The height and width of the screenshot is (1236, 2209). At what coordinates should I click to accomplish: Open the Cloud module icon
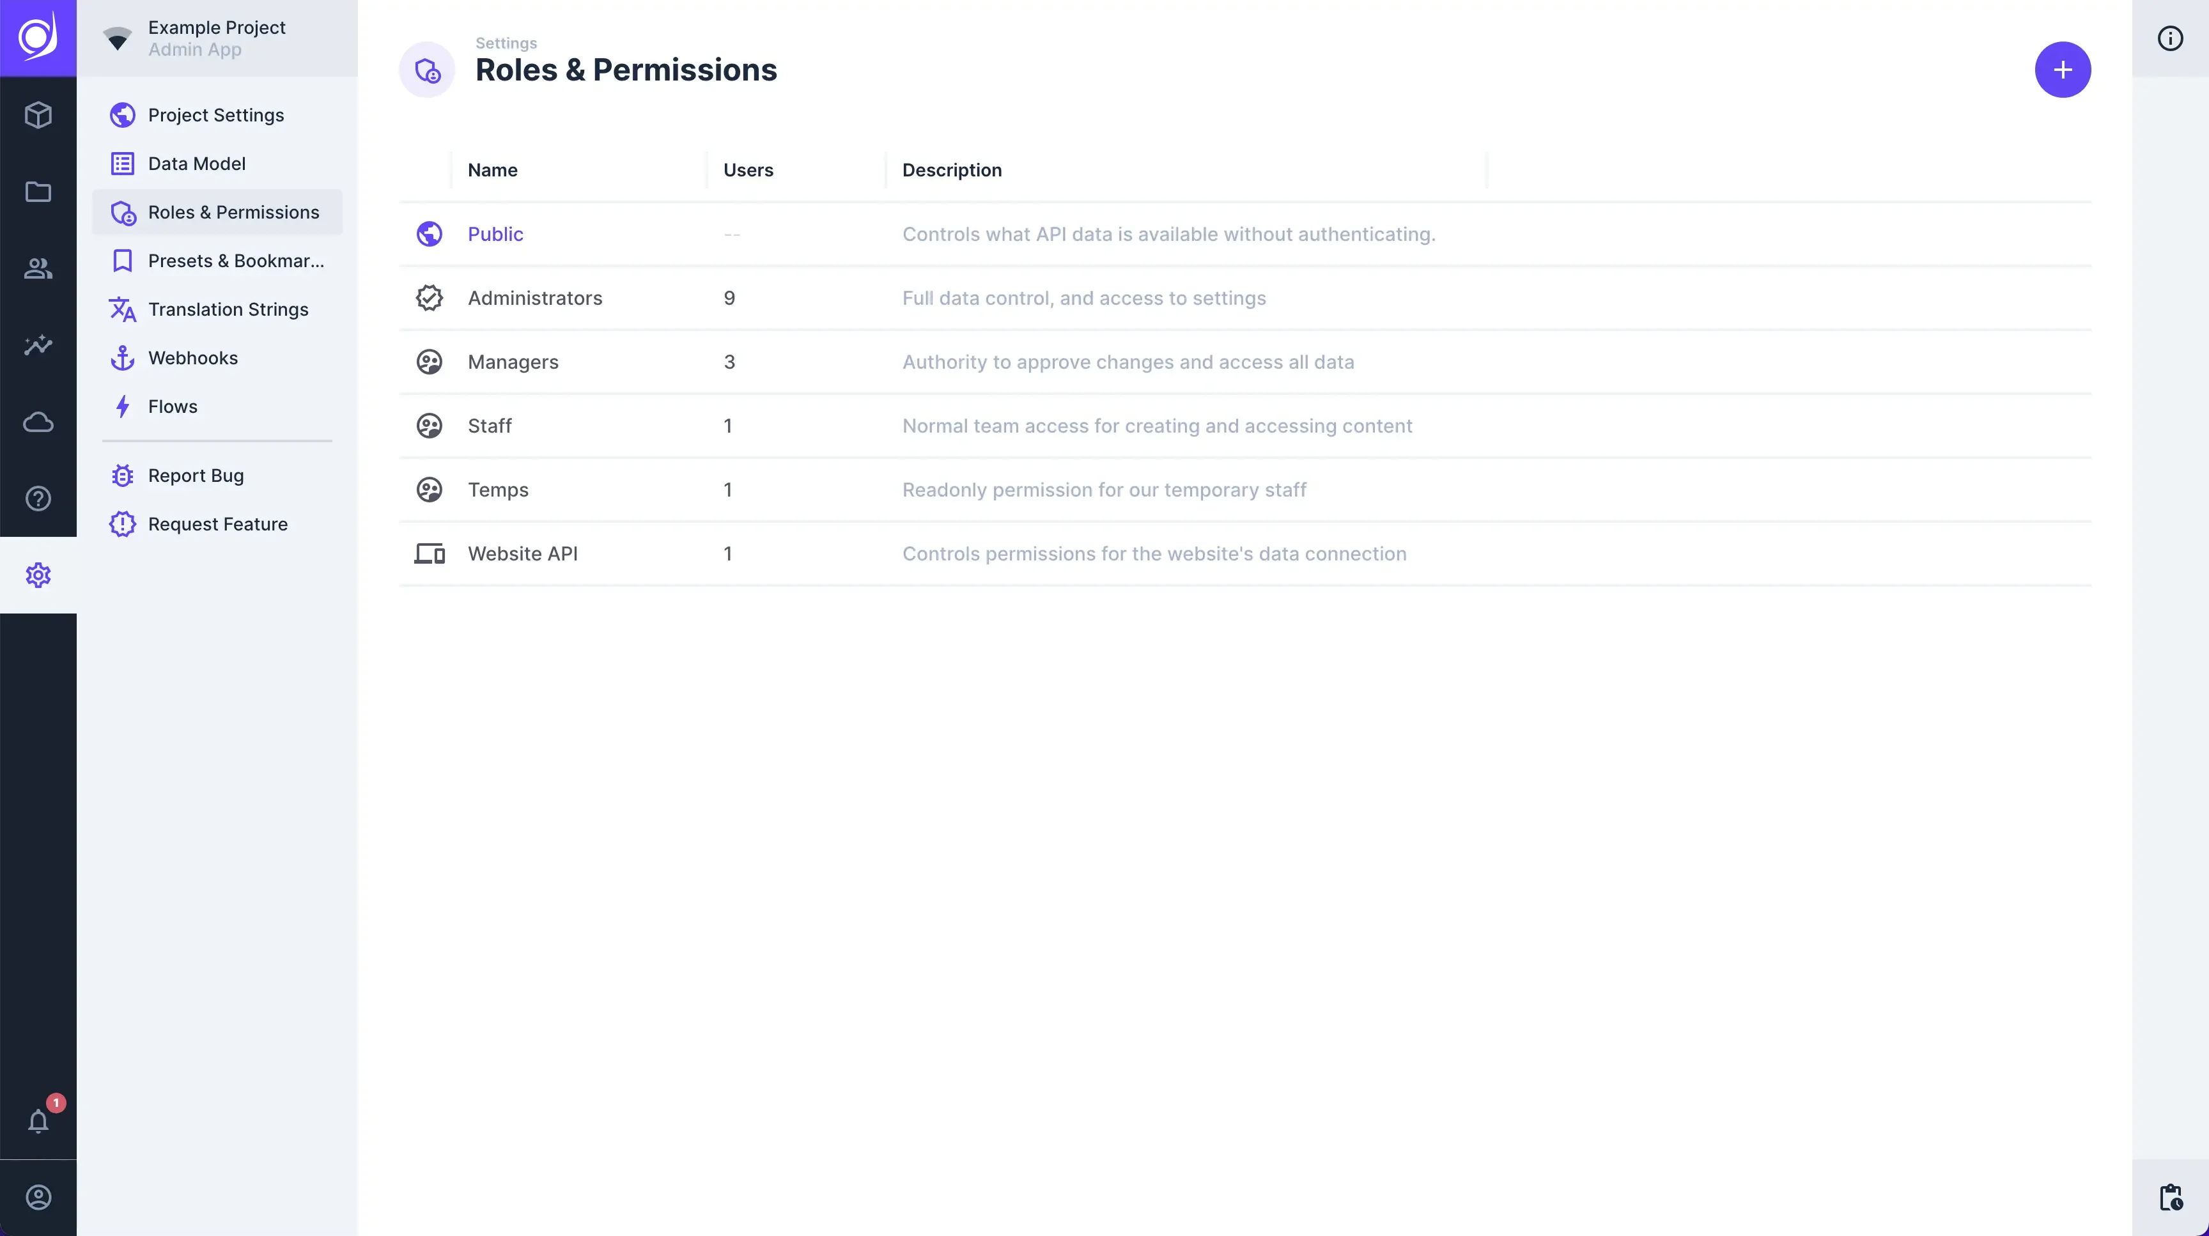coord(38,422)
